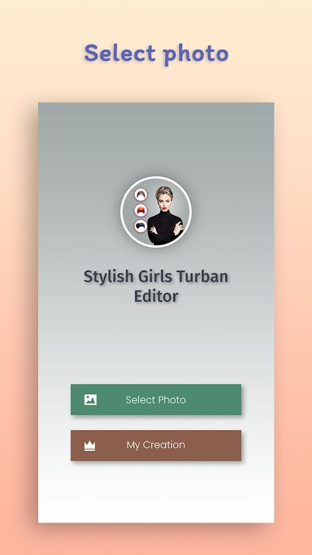Screen dimensions: 312x555
Task: Select the dark blue turban icon in logo
Action: [x=141, y=226]
